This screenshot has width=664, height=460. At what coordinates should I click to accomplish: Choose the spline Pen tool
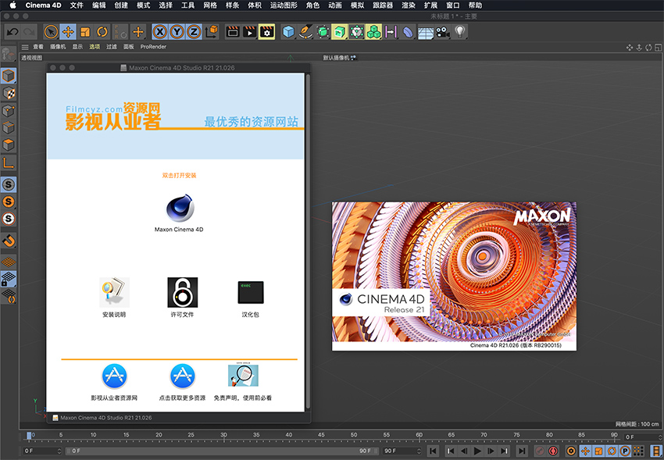point(305,32)
